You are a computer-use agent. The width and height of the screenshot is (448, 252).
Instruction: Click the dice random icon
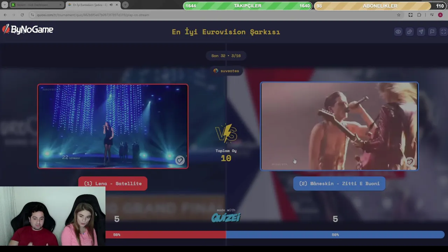409,32
